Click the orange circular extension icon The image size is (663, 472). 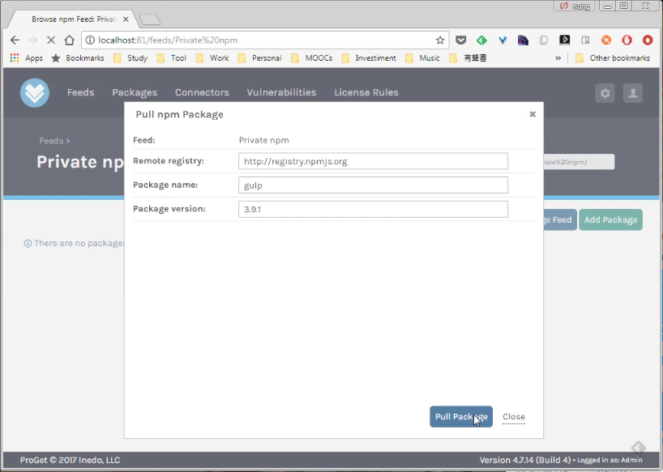(606, 40)
